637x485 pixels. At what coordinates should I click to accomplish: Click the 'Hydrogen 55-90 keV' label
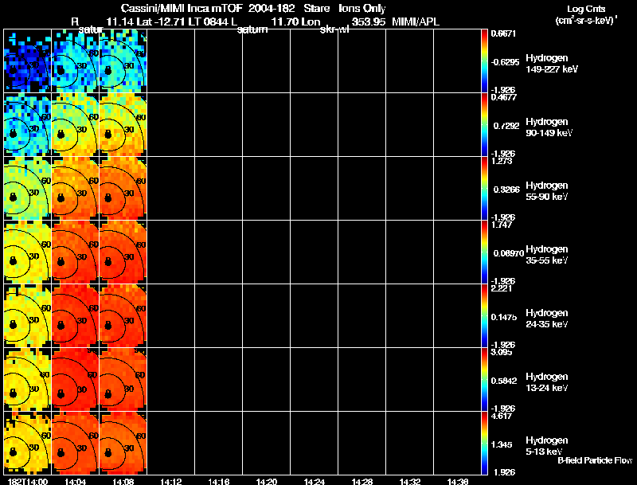[x=547, y=191]
